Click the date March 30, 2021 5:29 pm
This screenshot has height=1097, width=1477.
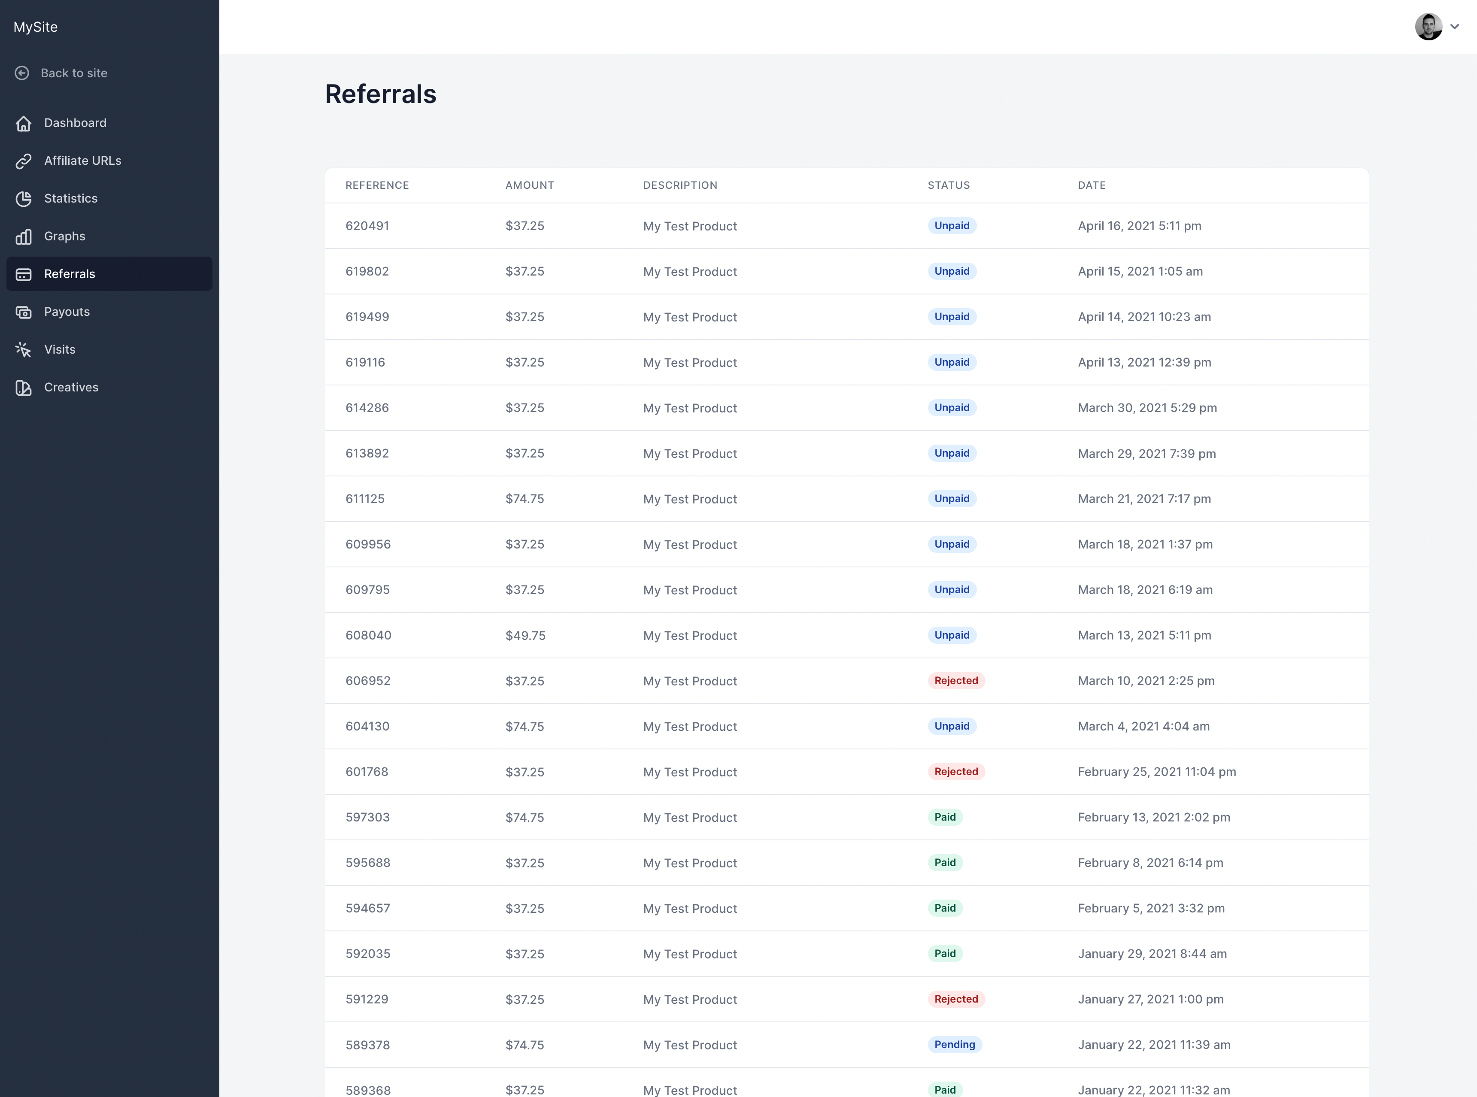[x=1148, y=408]
